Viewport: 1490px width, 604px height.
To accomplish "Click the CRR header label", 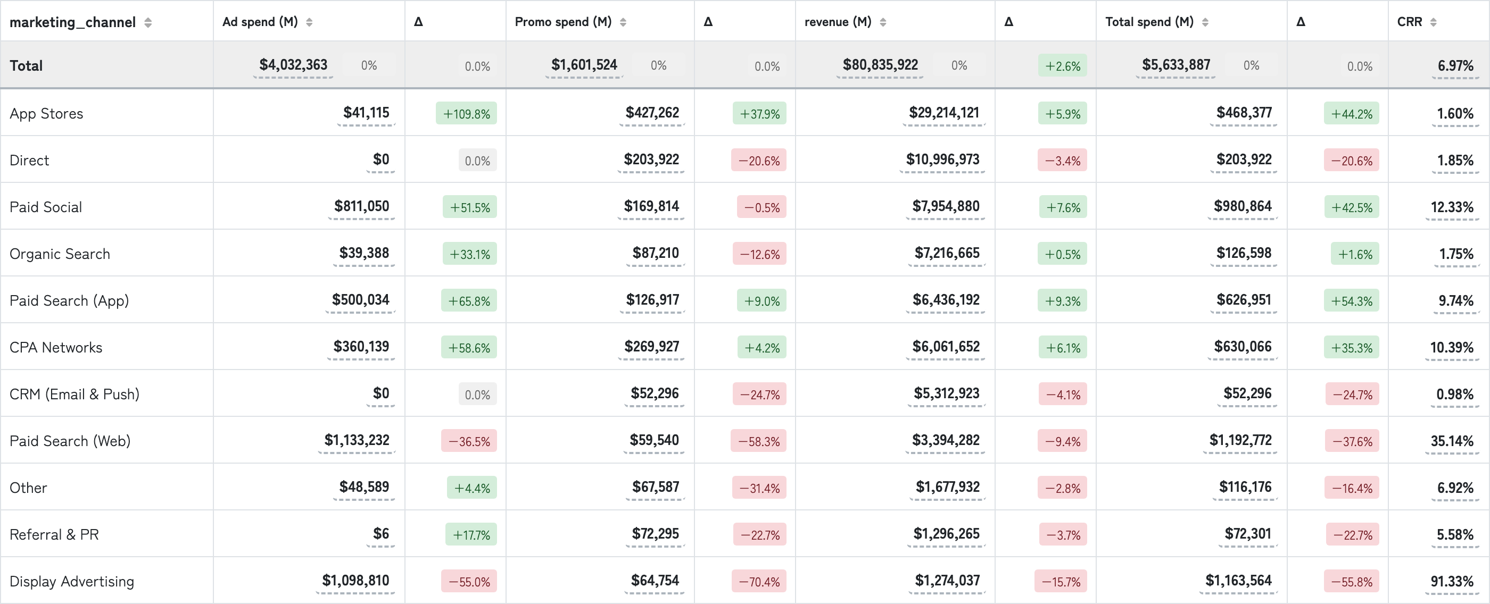I will tap(1410, 22).
